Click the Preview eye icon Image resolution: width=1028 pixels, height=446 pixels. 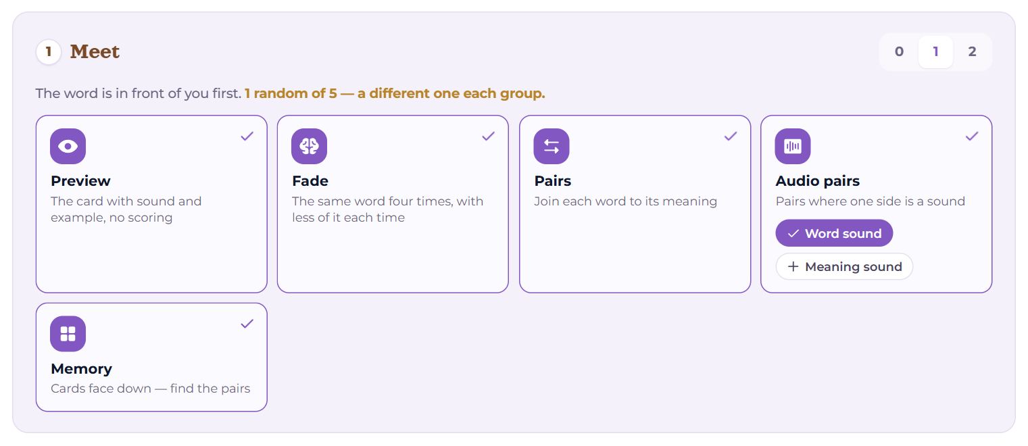68,146
